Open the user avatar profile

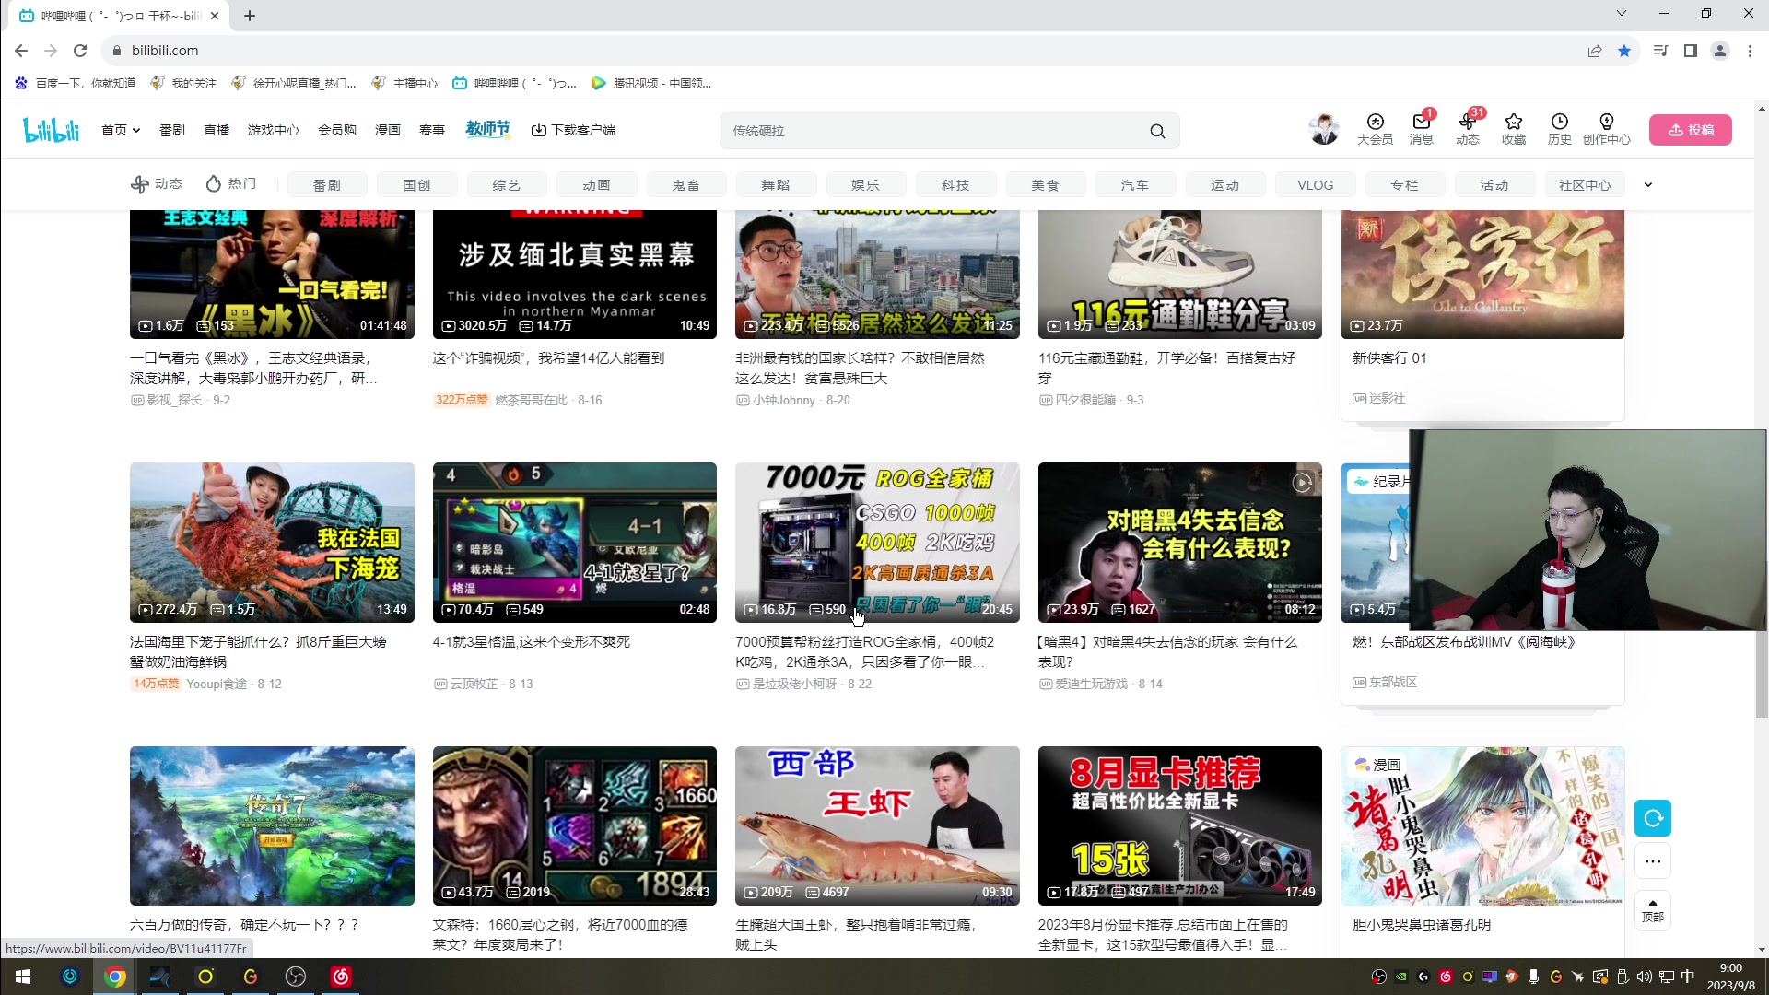tap(1324, 130)
